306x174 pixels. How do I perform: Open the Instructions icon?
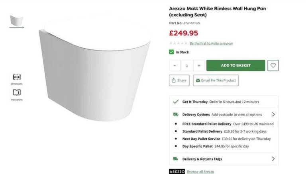pyautogui.click(x=16, y=92)
